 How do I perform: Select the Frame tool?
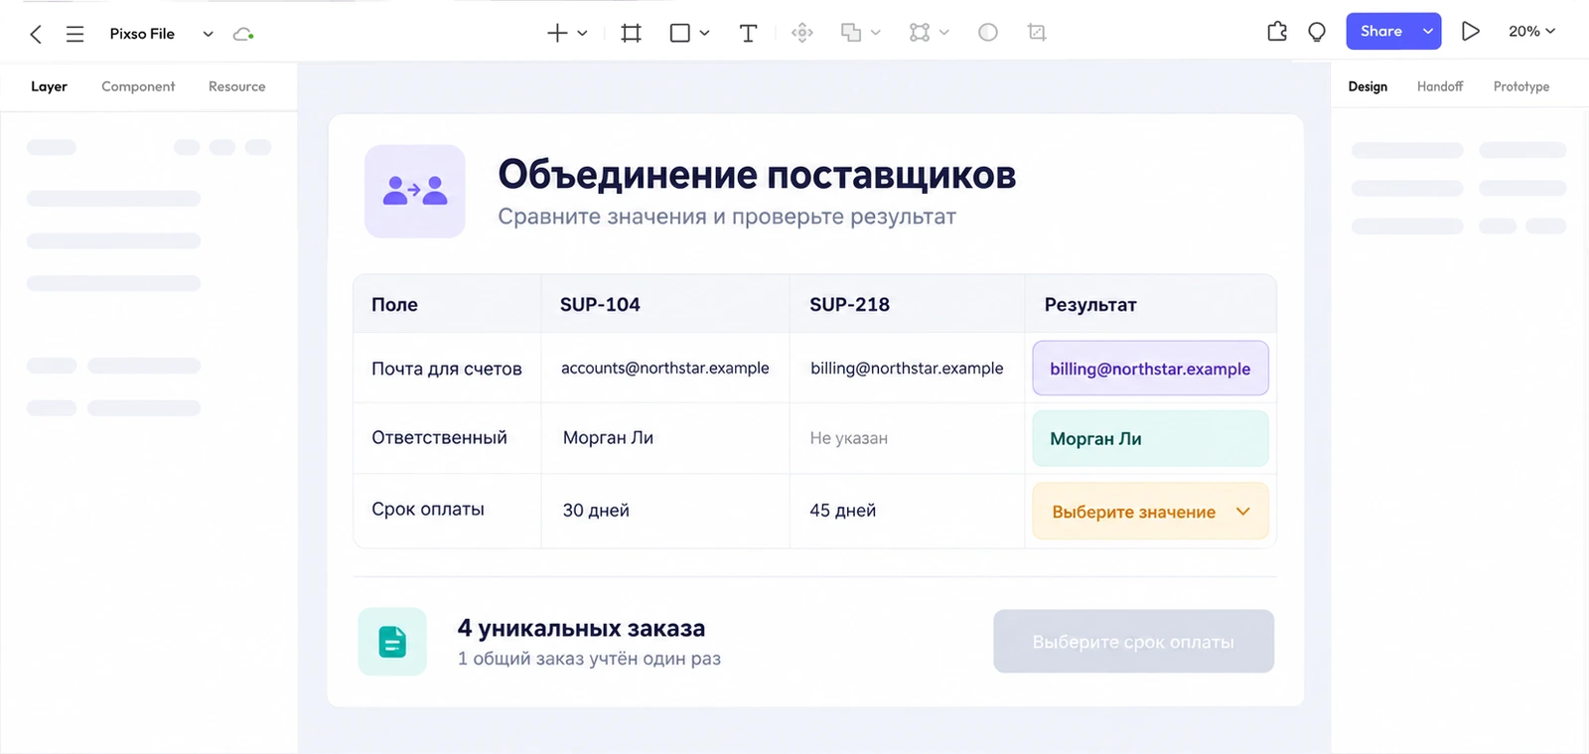[631, 33]
